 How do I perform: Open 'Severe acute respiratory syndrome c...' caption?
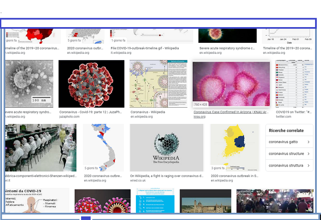[227, 48]
